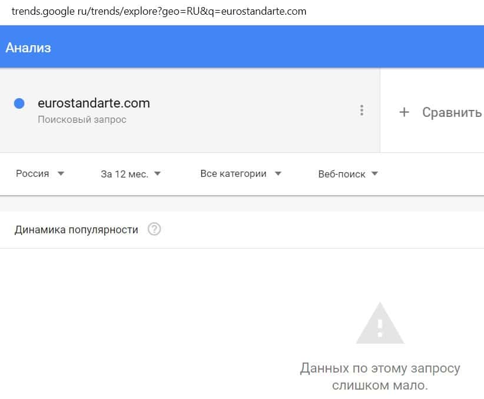Click the Анализ header title
The width and height of the screenshot is (484, 399).
28,48
